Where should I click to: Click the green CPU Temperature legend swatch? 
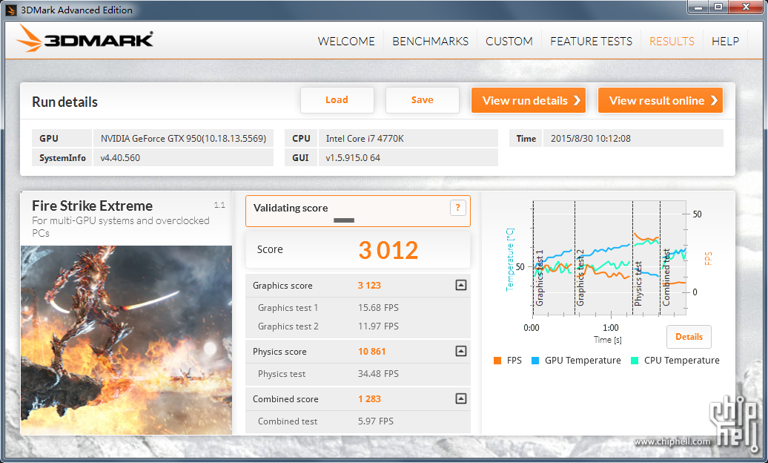tap(635, 361)
